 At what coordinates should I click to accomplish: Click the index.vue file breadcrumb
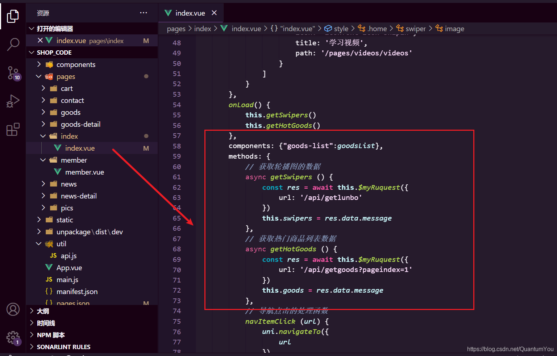(x=241, y=29)
